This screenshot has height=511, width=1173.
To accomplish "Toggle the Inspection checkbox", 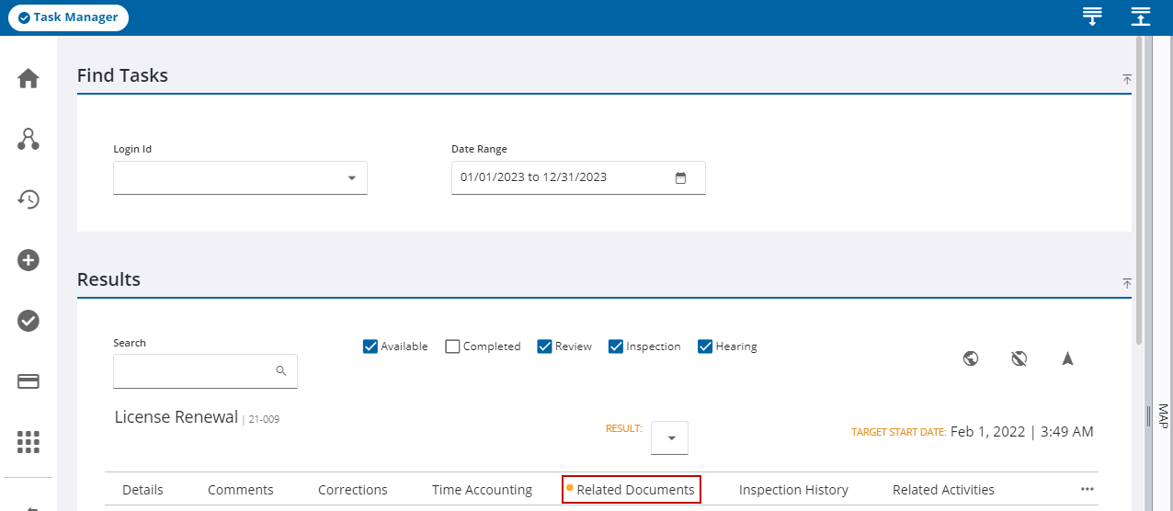I will tap(616, 346).
